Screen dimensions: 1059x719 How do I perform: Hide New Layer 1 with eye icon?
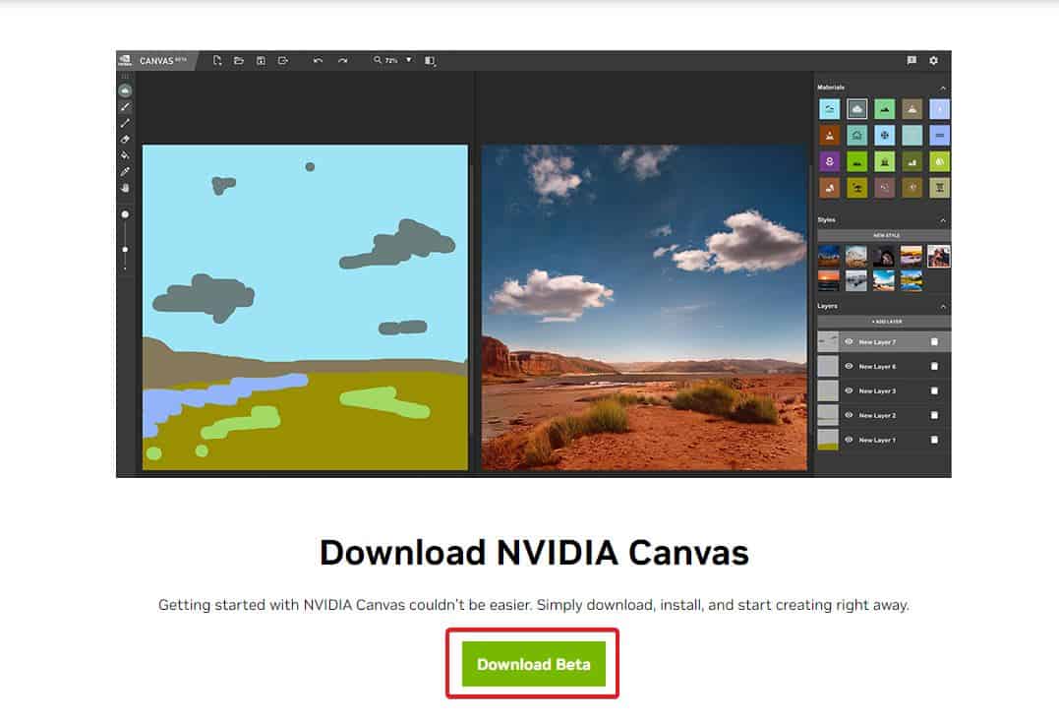coord(849,440)
